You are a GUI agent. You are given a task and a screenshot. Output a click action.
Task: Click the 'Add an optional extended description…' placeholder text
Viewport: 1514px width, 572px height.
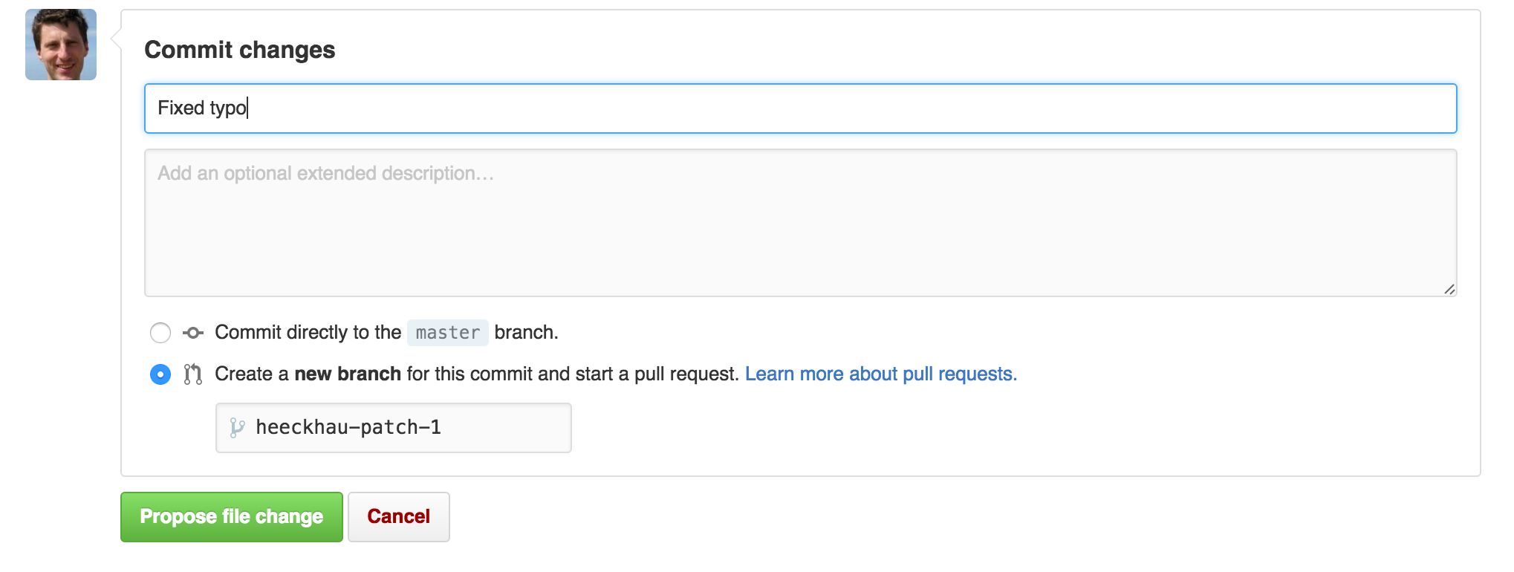pos(325,173)
